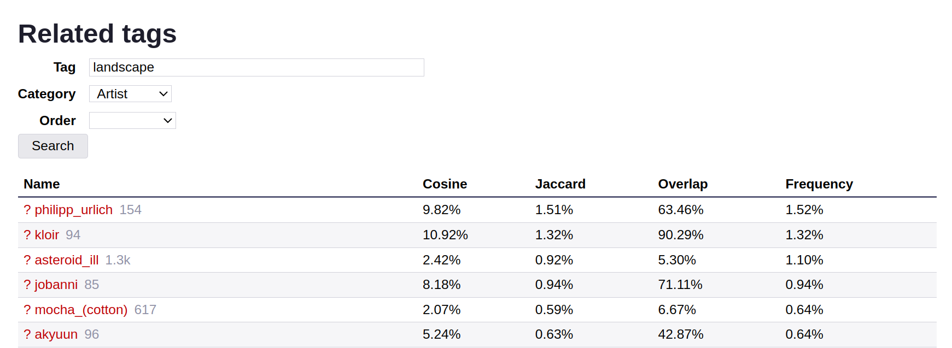This screenshot has width=952, height=348.
Task: Open the question mark link beside jobanni
Action: [x=27, y=285]
